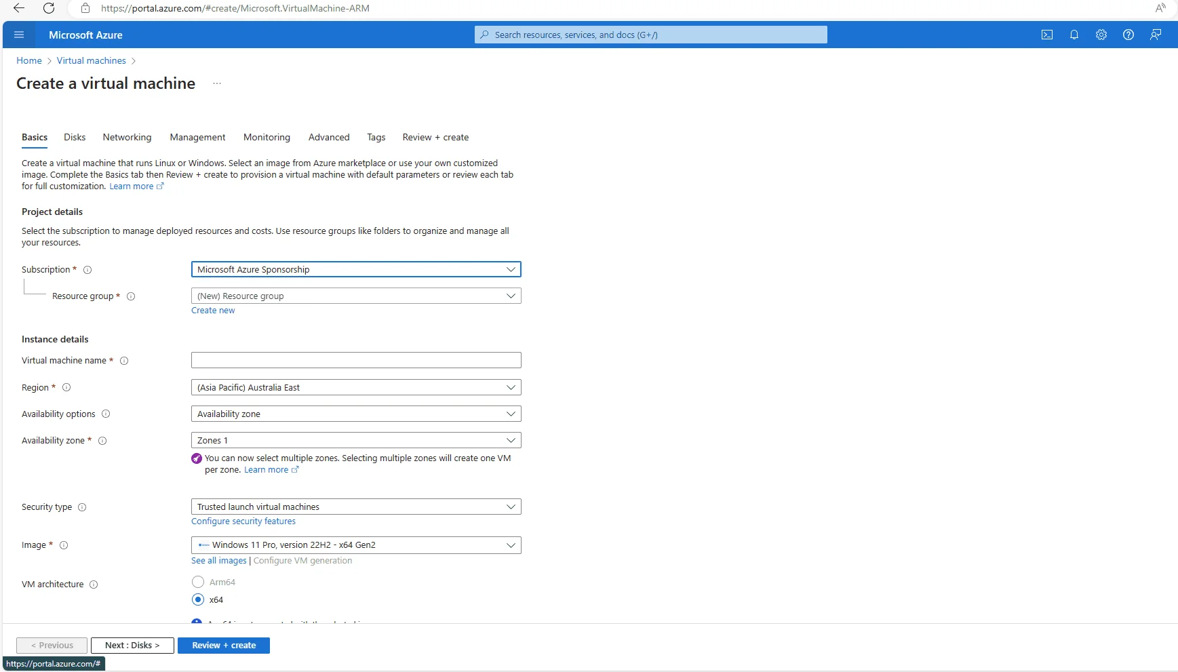Reload the page with refresh icon
Image resolution: width=1178 pixels, height=672 pixels.
coord(49,8)
